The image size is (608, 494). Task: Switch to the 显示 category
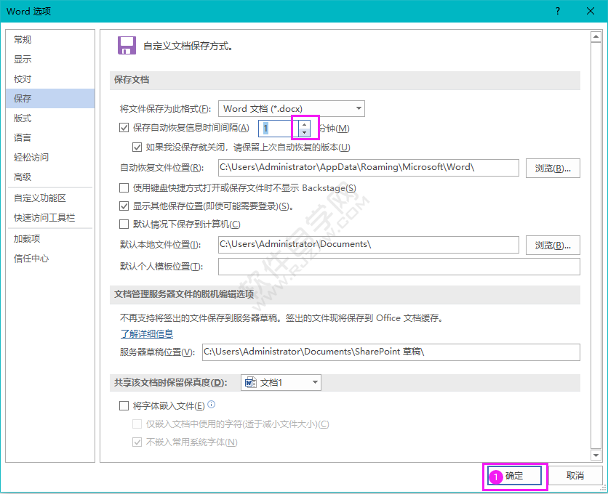point(23,59)
